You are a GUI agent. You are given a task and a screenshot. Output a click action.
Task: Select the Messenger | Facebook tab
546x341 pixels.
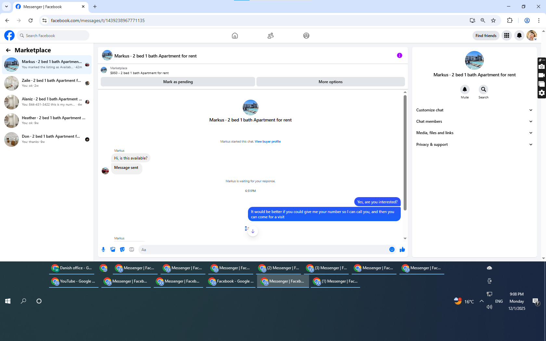tap(50, 7)
